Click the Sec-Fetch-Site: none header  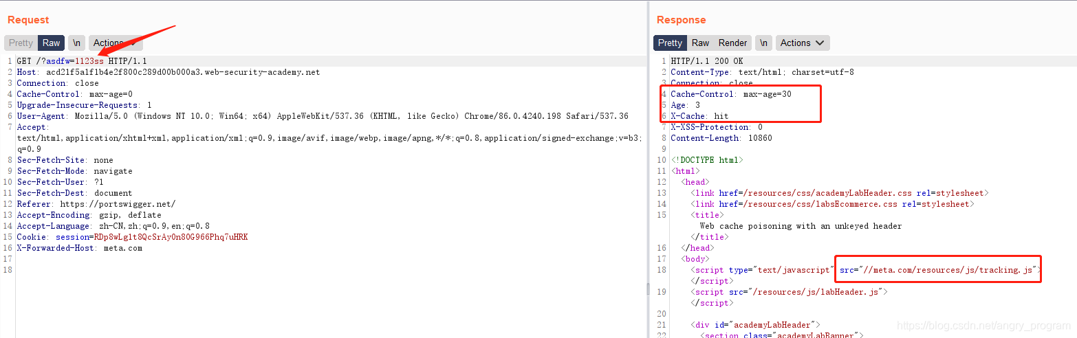coord(65,160)
